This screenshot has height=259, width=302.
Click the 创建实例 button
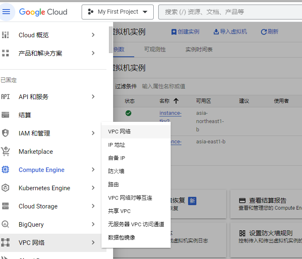pos(185,31)
